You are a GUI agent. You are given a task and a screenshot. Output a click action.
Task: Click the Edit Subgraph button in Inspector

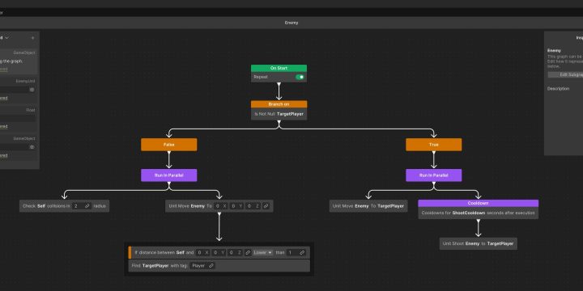click(x=565, y=74)
